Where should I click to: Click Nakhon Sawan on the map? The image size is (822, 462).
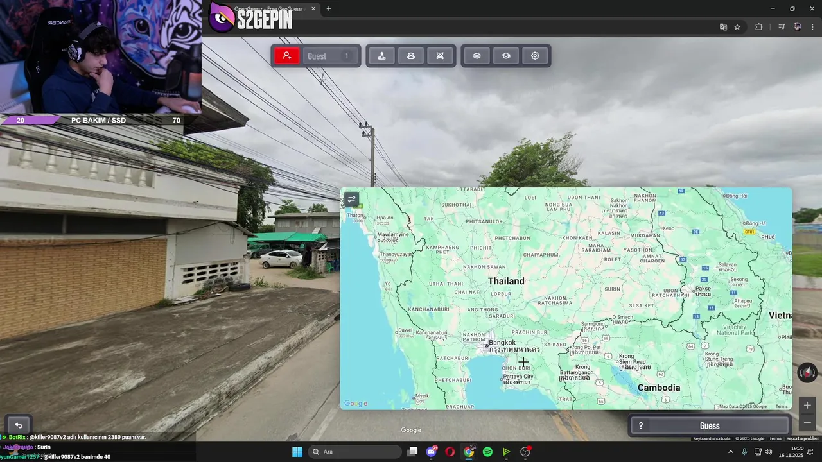[x=484, y=266]
